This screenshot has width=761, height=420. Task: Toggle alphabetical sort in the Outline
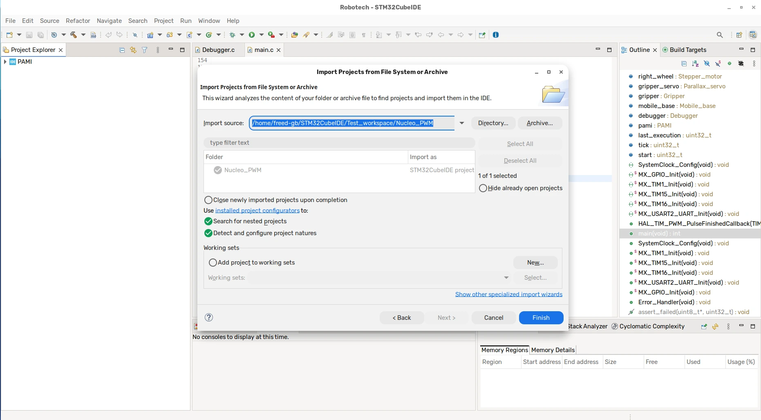point(695,63)
